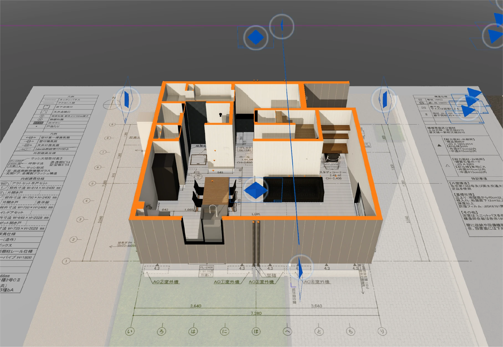Click grid bubble ち
The width and height of the screenshot is (503, 347).
(x=351, y=331)
